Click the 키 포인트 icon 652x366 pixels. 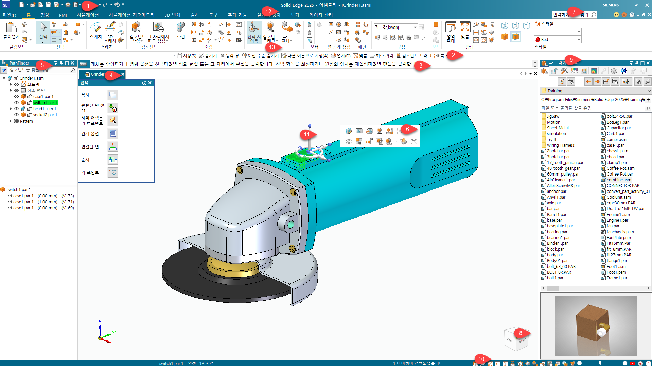tap(113, 172)
